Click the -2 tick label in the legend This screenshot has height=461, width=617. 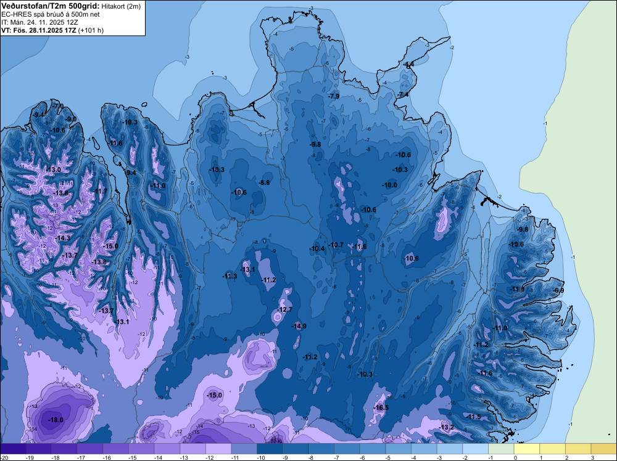[466, 457]
